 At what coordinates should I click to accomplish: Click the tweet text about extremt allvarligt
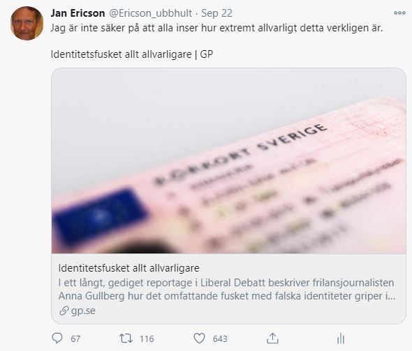tap(216, 28)
